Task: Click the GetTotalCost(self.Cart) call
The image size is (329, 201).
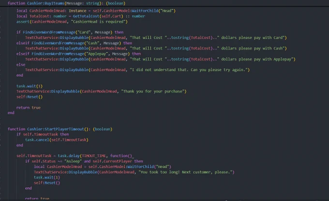Action: coord(98,16)
